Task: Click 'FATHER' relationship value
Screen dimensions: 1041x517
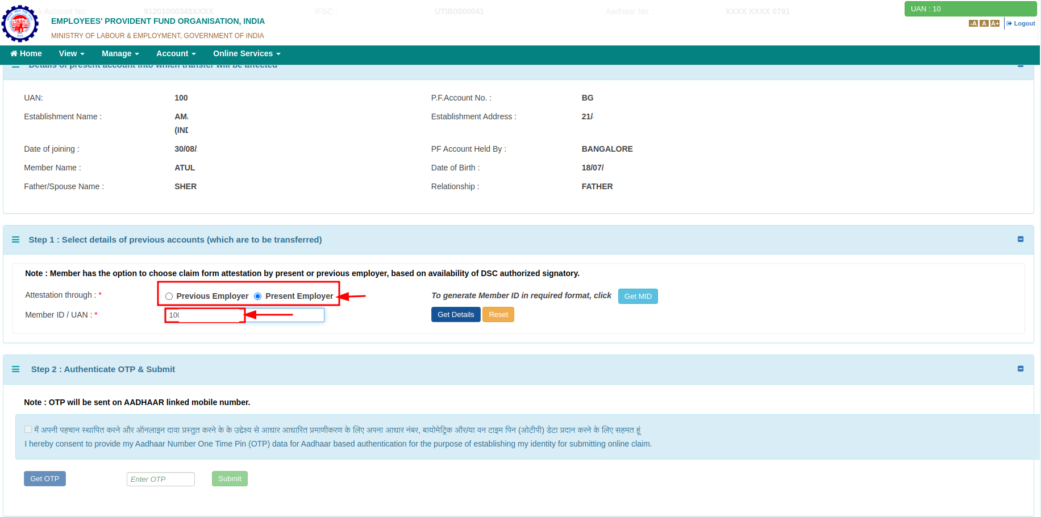Action: click(597, 186)
